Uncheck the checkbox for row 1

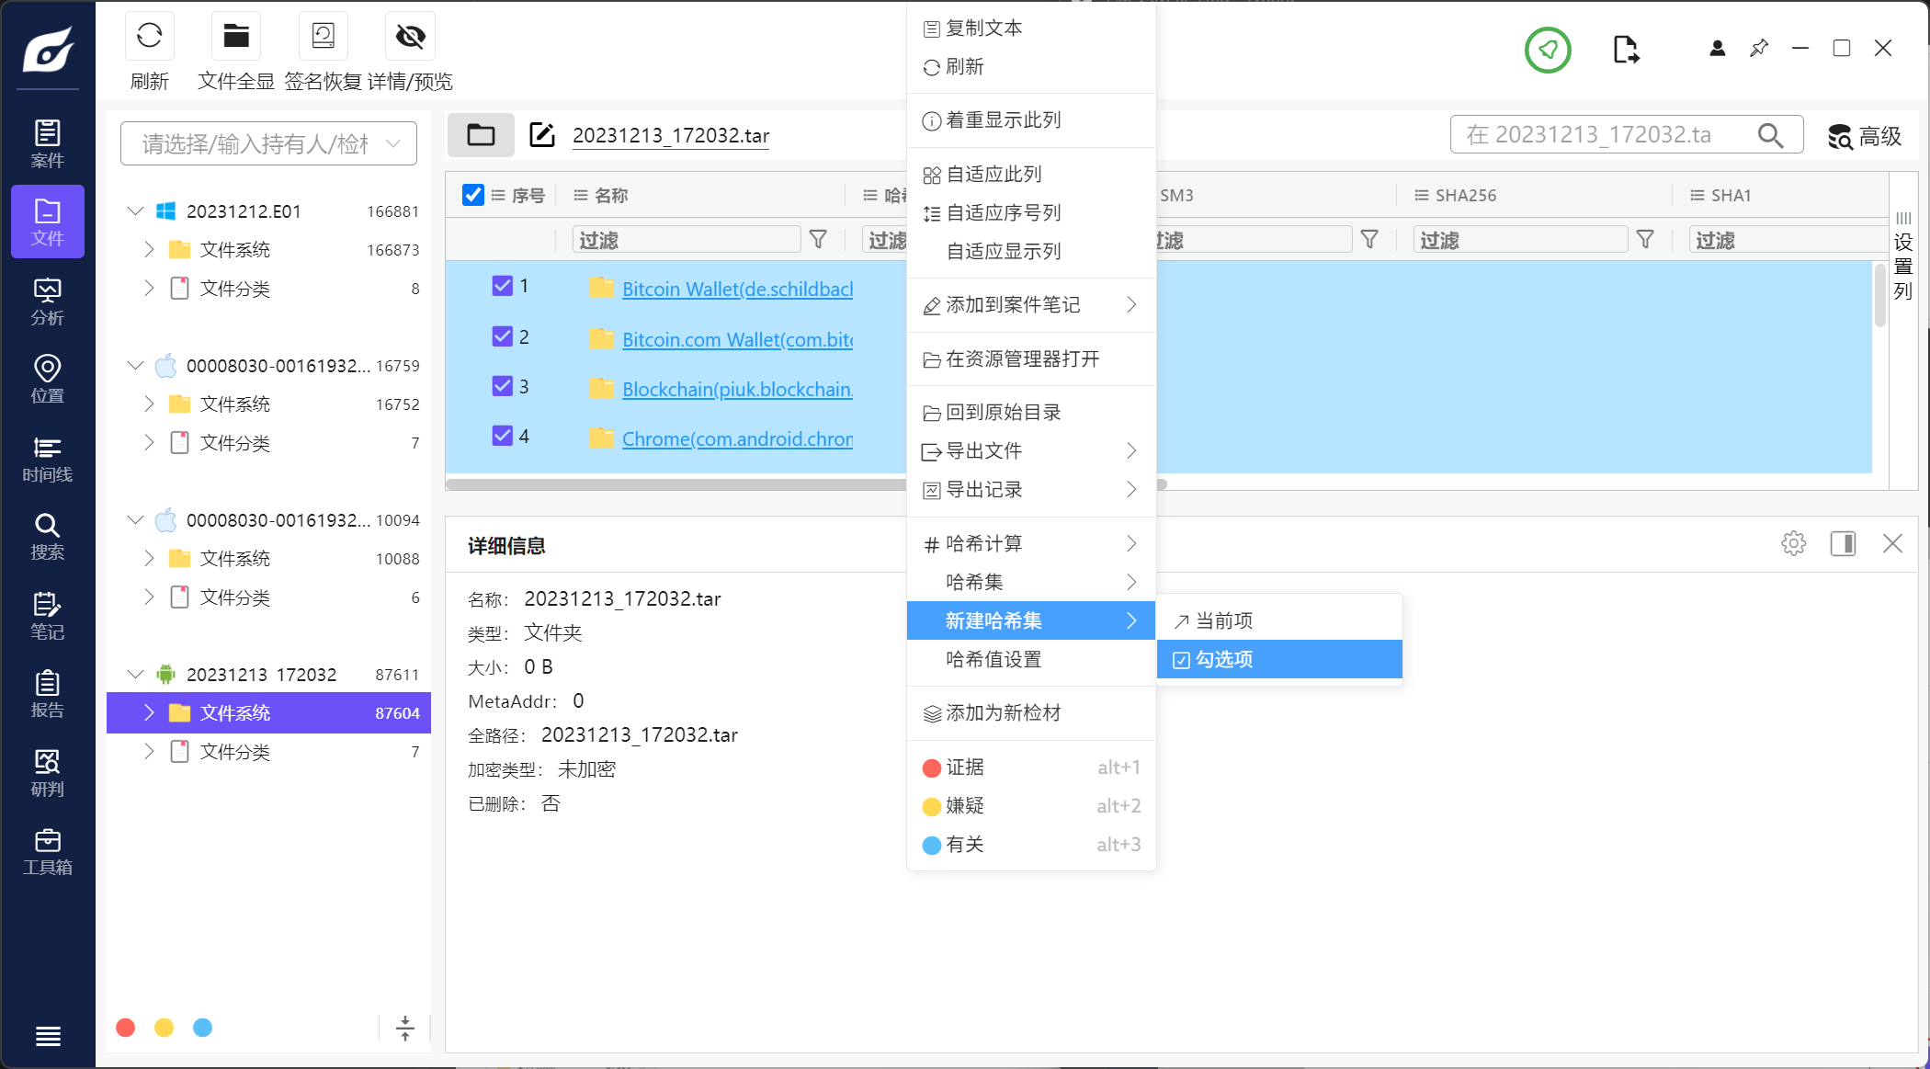pyautogui.click(x=502, y=286)
